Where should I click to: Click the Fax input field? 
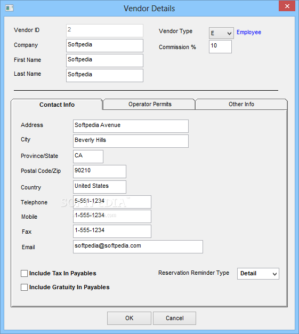tap(112, 232)
